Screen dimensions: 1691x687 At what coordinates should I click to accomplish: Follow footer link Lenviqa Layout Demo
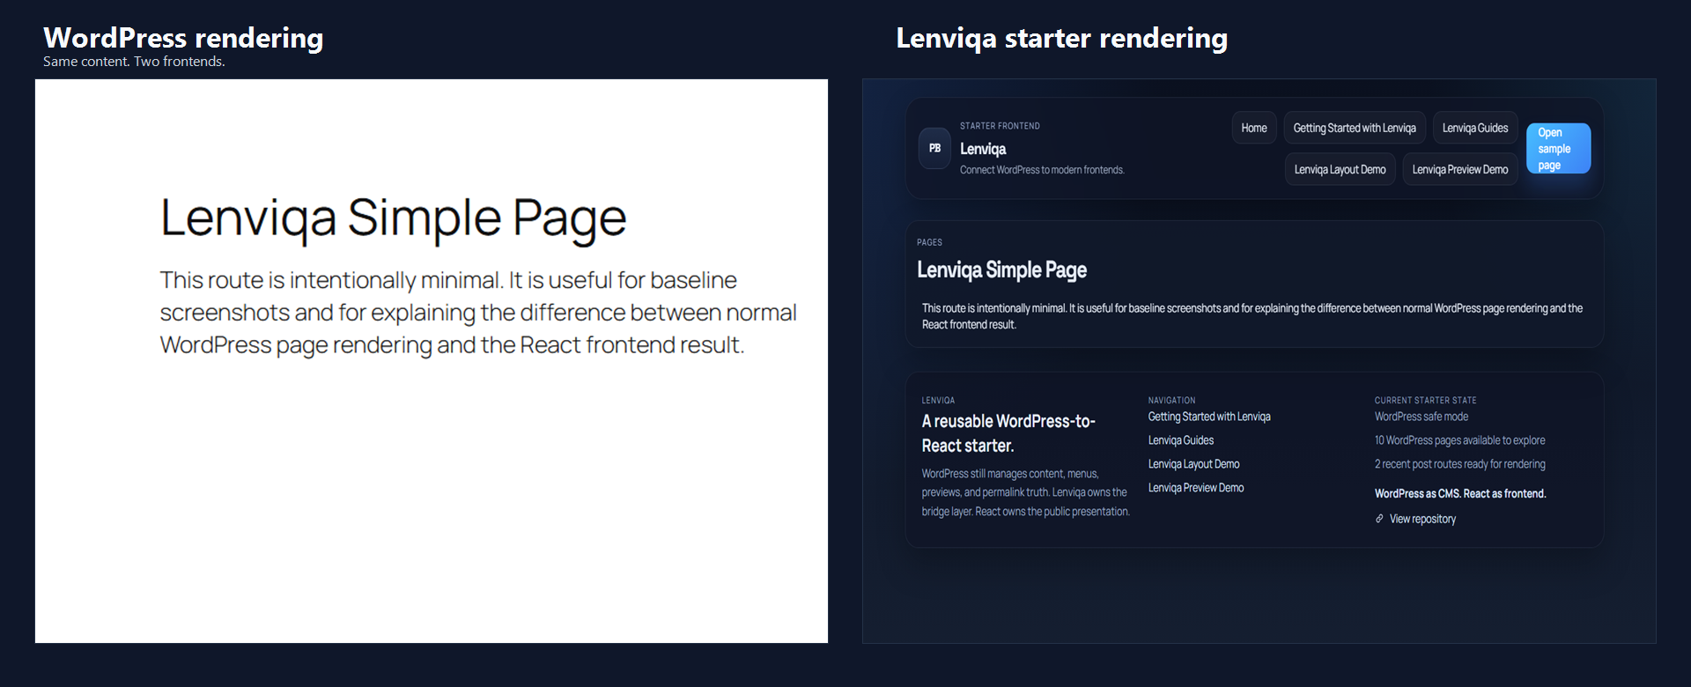click(1193, 464)
